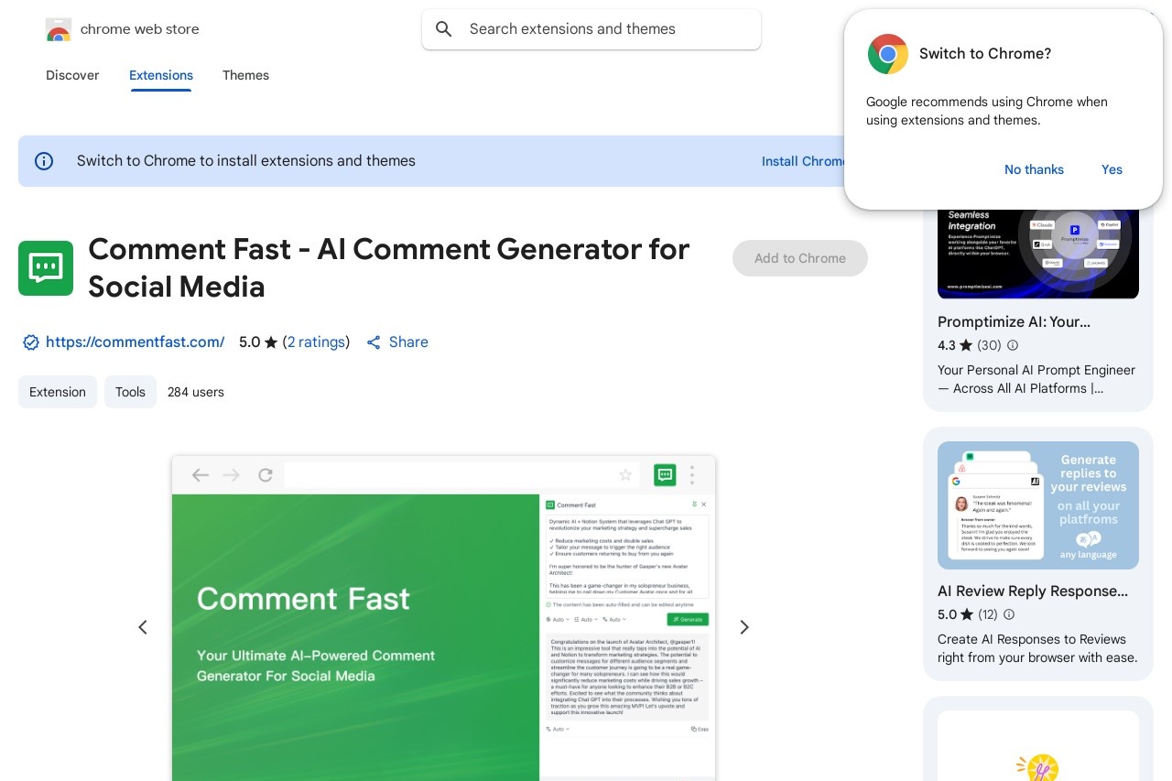
Task: Switch to the Themes tab
Action: pyautogui.click(x=245, y=75)
